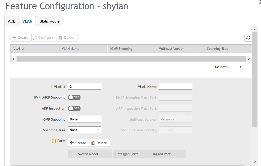Click the [?] help icon beside Ports
261x166 pixels.
point(54,141)
